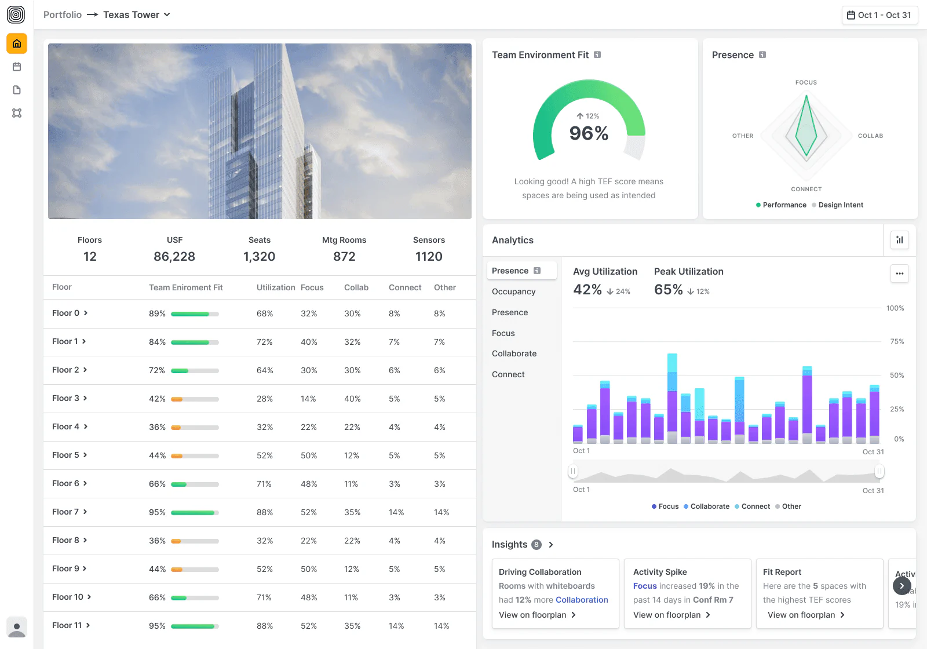The height and width of the screenshot is (649, 927).
Task: Open the Texas Tower building dropdown
Action: [x=137, y=15]
